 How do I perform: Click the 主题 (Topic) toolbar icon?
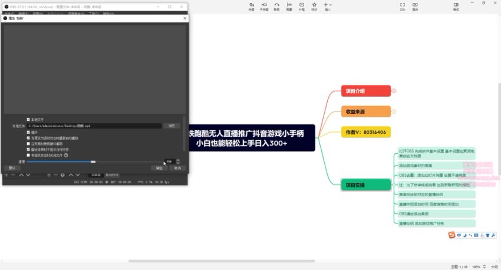tap(252, 5)
